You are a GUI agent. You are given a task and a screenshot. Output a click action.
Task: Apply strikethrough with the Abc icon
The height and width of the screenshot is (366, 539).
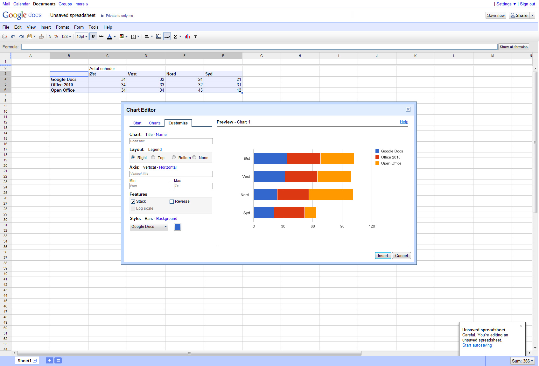[101, 36]
